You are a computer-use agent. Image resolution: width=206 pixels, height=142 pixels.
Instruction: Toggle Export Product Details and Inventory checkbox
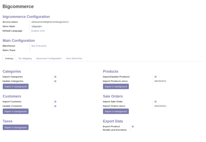[133, 127]
